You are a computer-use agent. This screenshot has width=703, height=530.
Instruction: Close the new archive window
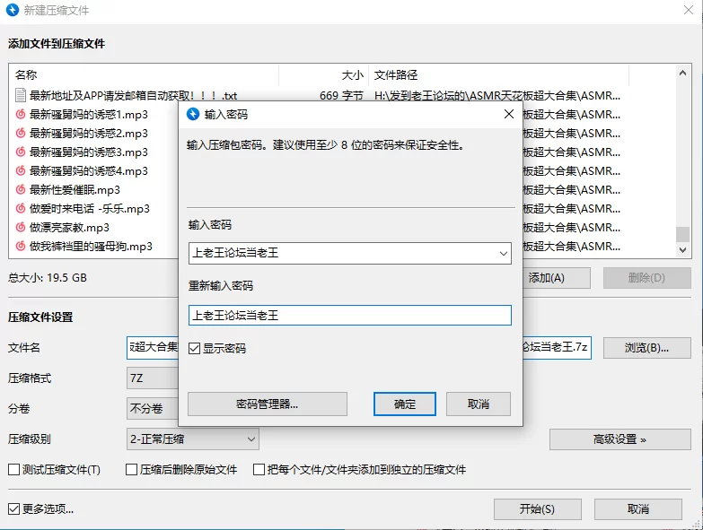point(689,10)
